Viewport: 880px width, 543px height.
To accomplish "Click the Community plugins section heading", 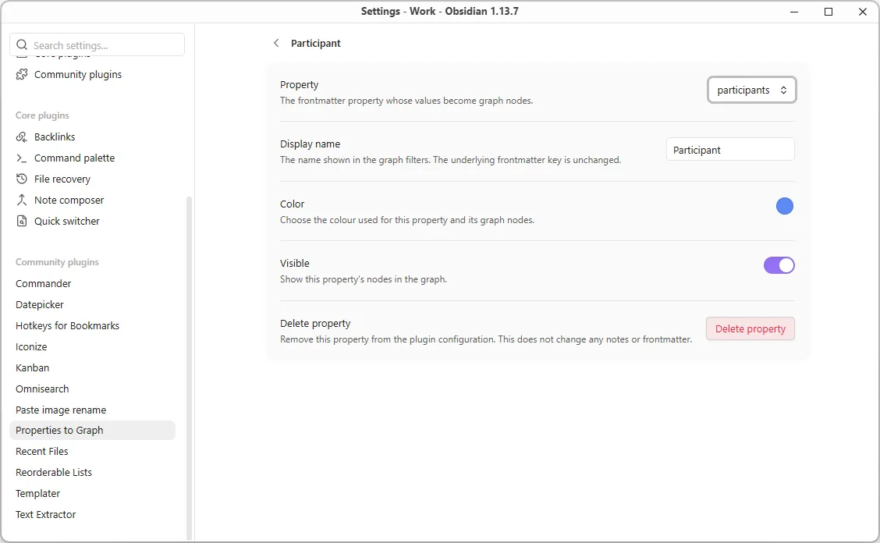I will pyautogui.click(x=57, y=262).
